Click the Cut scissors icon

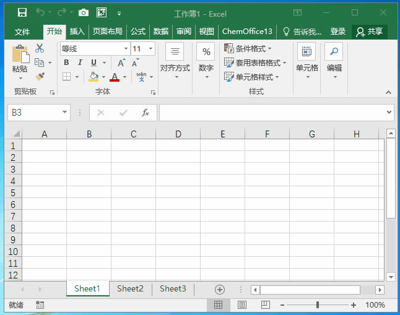coord(40,48)
